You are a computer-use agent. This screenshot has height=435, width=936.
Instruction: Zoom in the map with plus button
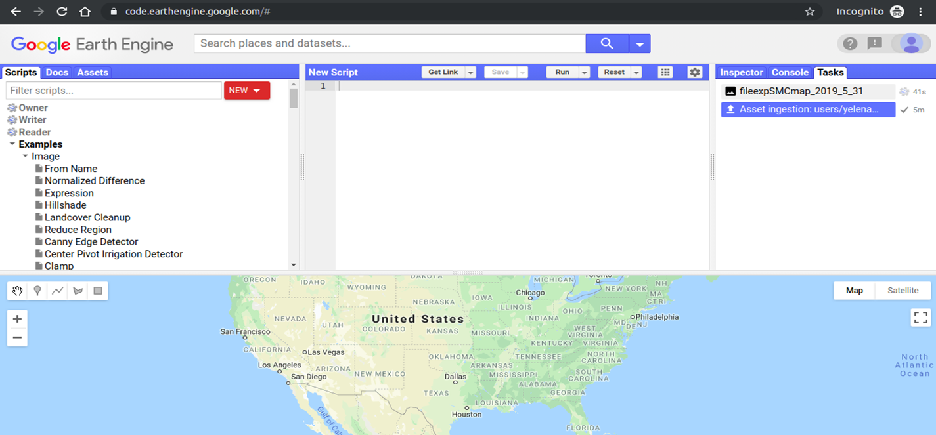[x=17, y=319]
